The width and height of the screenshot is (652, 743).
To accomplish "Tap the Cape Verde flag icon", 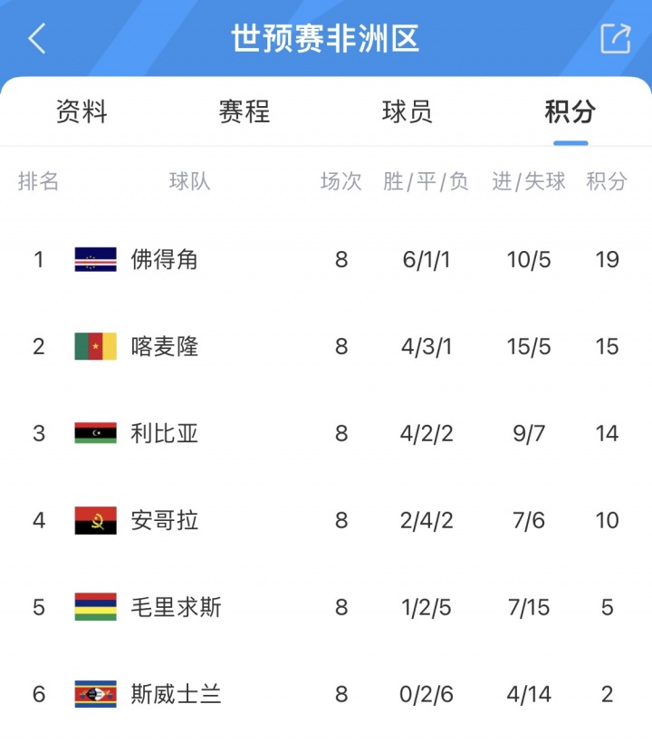I will pyautogui.click(x=95, y=260).
